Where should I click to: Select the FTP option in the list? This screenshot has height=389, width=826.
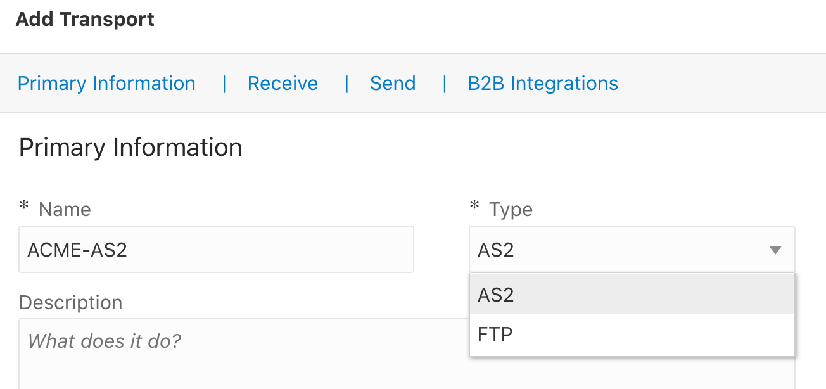[632, 333]
